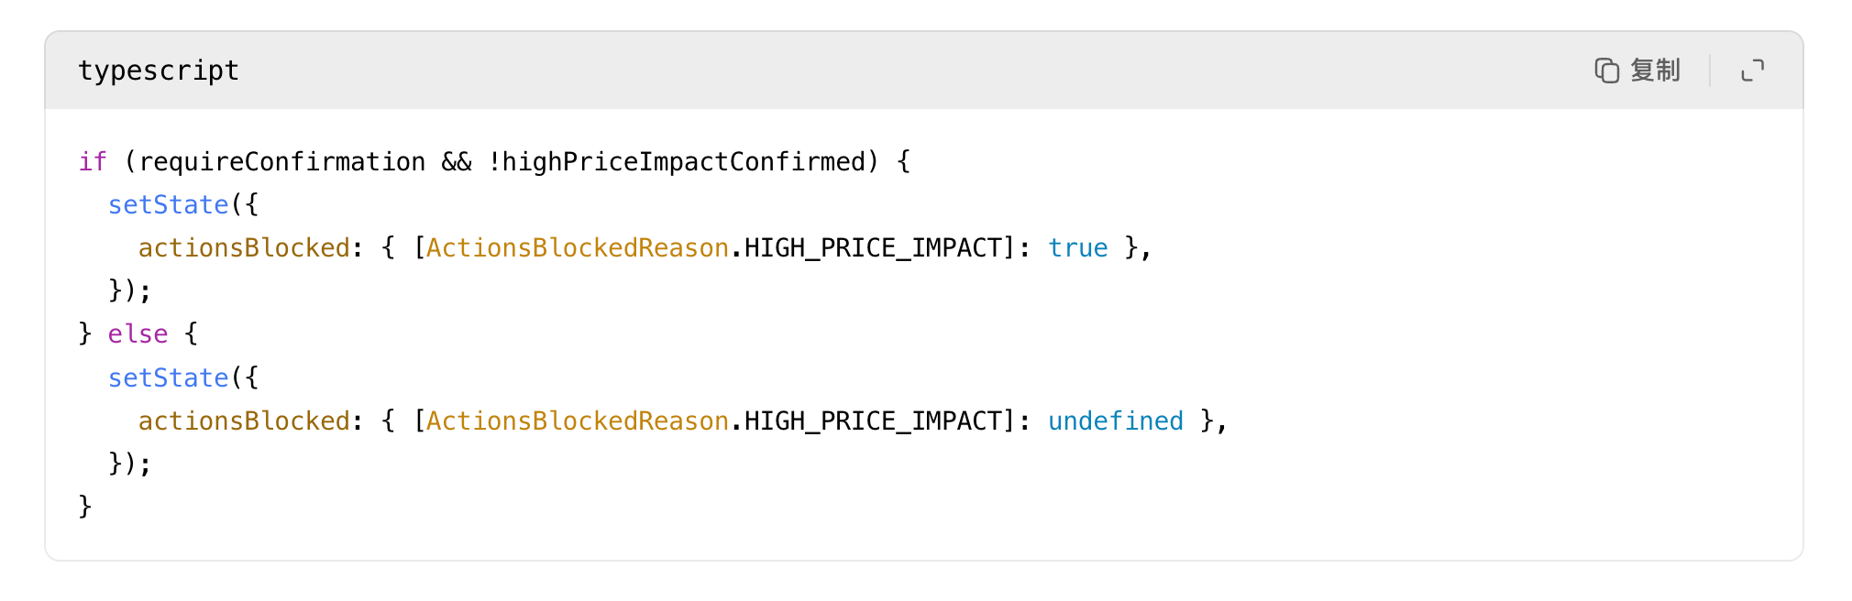Click the copy code icon
Image resolution: width=1852 pixels, height=601 pixels.
[1606, 71]
